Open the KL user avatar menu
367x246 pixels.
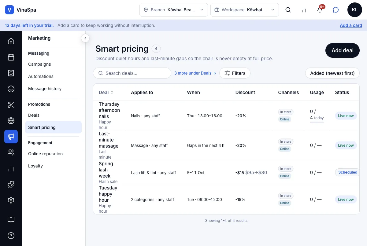coord(355,10)
